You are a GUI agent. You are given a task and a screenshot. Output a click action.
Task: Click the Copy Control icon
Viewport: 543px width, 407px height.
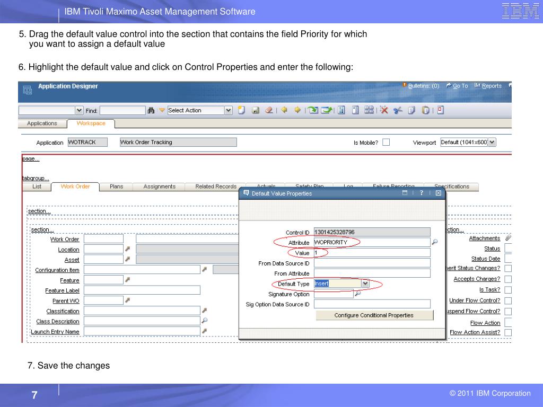pyautogui.click(x=411, y=110)
